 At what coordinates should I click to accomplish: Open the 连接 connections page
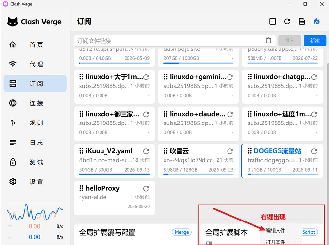click(x=35, y=103)
